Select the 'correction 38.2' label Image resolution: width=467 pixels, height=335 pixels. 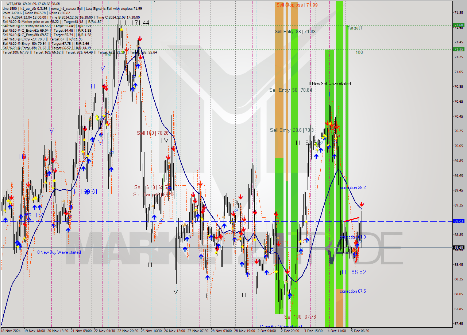point(352,188)
